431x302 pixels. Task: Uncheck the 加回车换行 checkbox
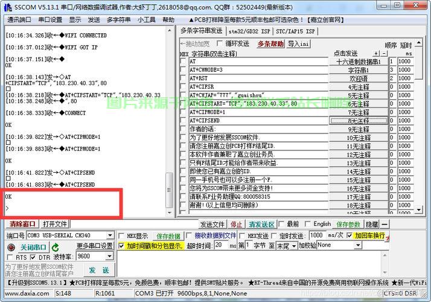point(349,236)
